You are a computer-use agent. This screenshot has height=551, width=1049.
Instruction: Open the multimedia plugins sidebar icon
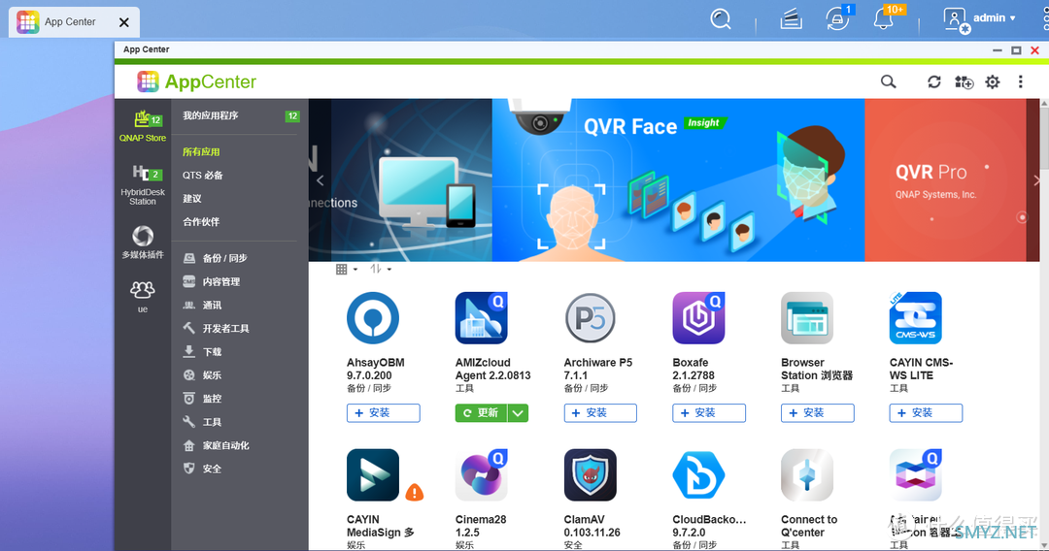143,243
